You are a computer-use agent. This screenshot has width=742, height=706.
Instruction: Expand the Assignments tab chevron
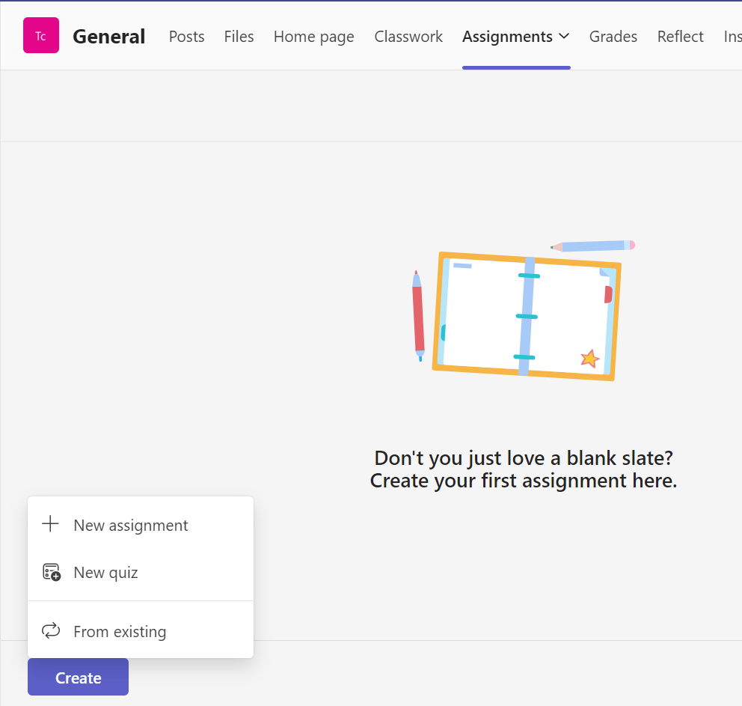(564, 36)
